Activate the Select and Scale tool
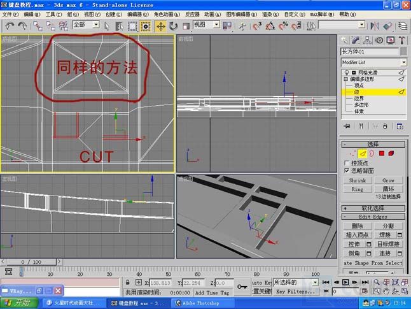Image resolution: width=411 pixels, height=309 pixels. pyautogui.click(x=186, y=26)
